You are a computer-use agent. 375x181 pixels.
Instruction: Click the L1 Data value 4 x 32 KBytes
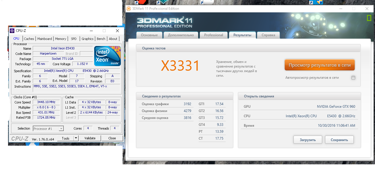92,102
